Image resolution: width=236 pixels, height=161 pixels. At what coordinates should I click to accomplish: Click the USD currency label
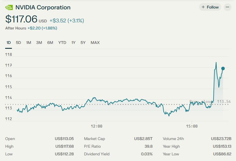point(43,21)
